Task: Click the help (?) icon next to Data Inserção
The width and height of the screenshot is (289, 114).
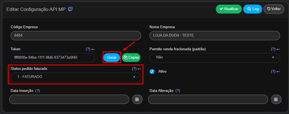Action: 38,91
